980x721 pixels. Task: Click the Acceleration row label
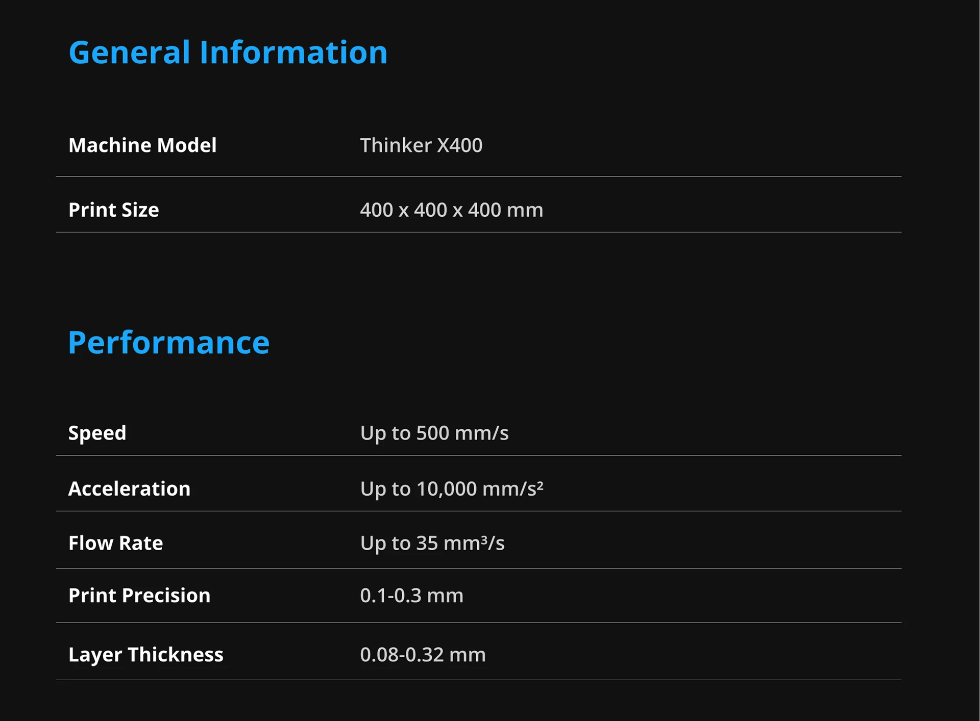click(129, 489)
